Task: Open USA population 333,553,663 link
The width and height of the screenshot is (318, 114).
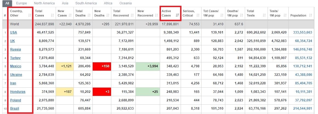Action: tap(303, 32)
